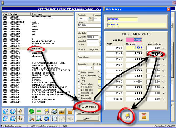176x128 pixels.
Task: Click the pink Vendant price field
Action: (134, 40)
